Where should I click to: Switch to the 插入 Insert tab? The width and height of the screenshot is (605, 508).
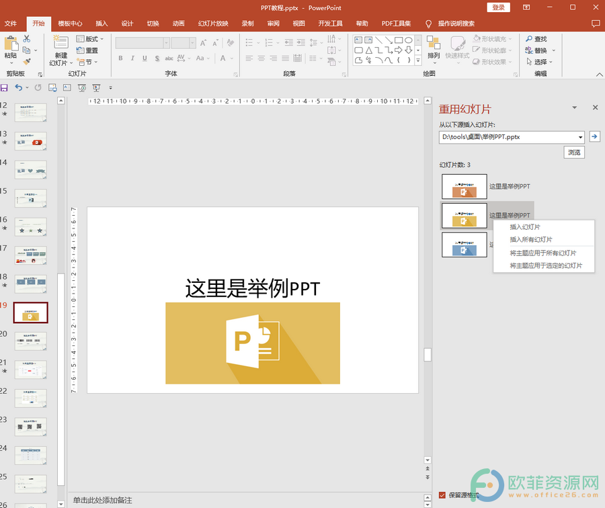coord(102,24)
